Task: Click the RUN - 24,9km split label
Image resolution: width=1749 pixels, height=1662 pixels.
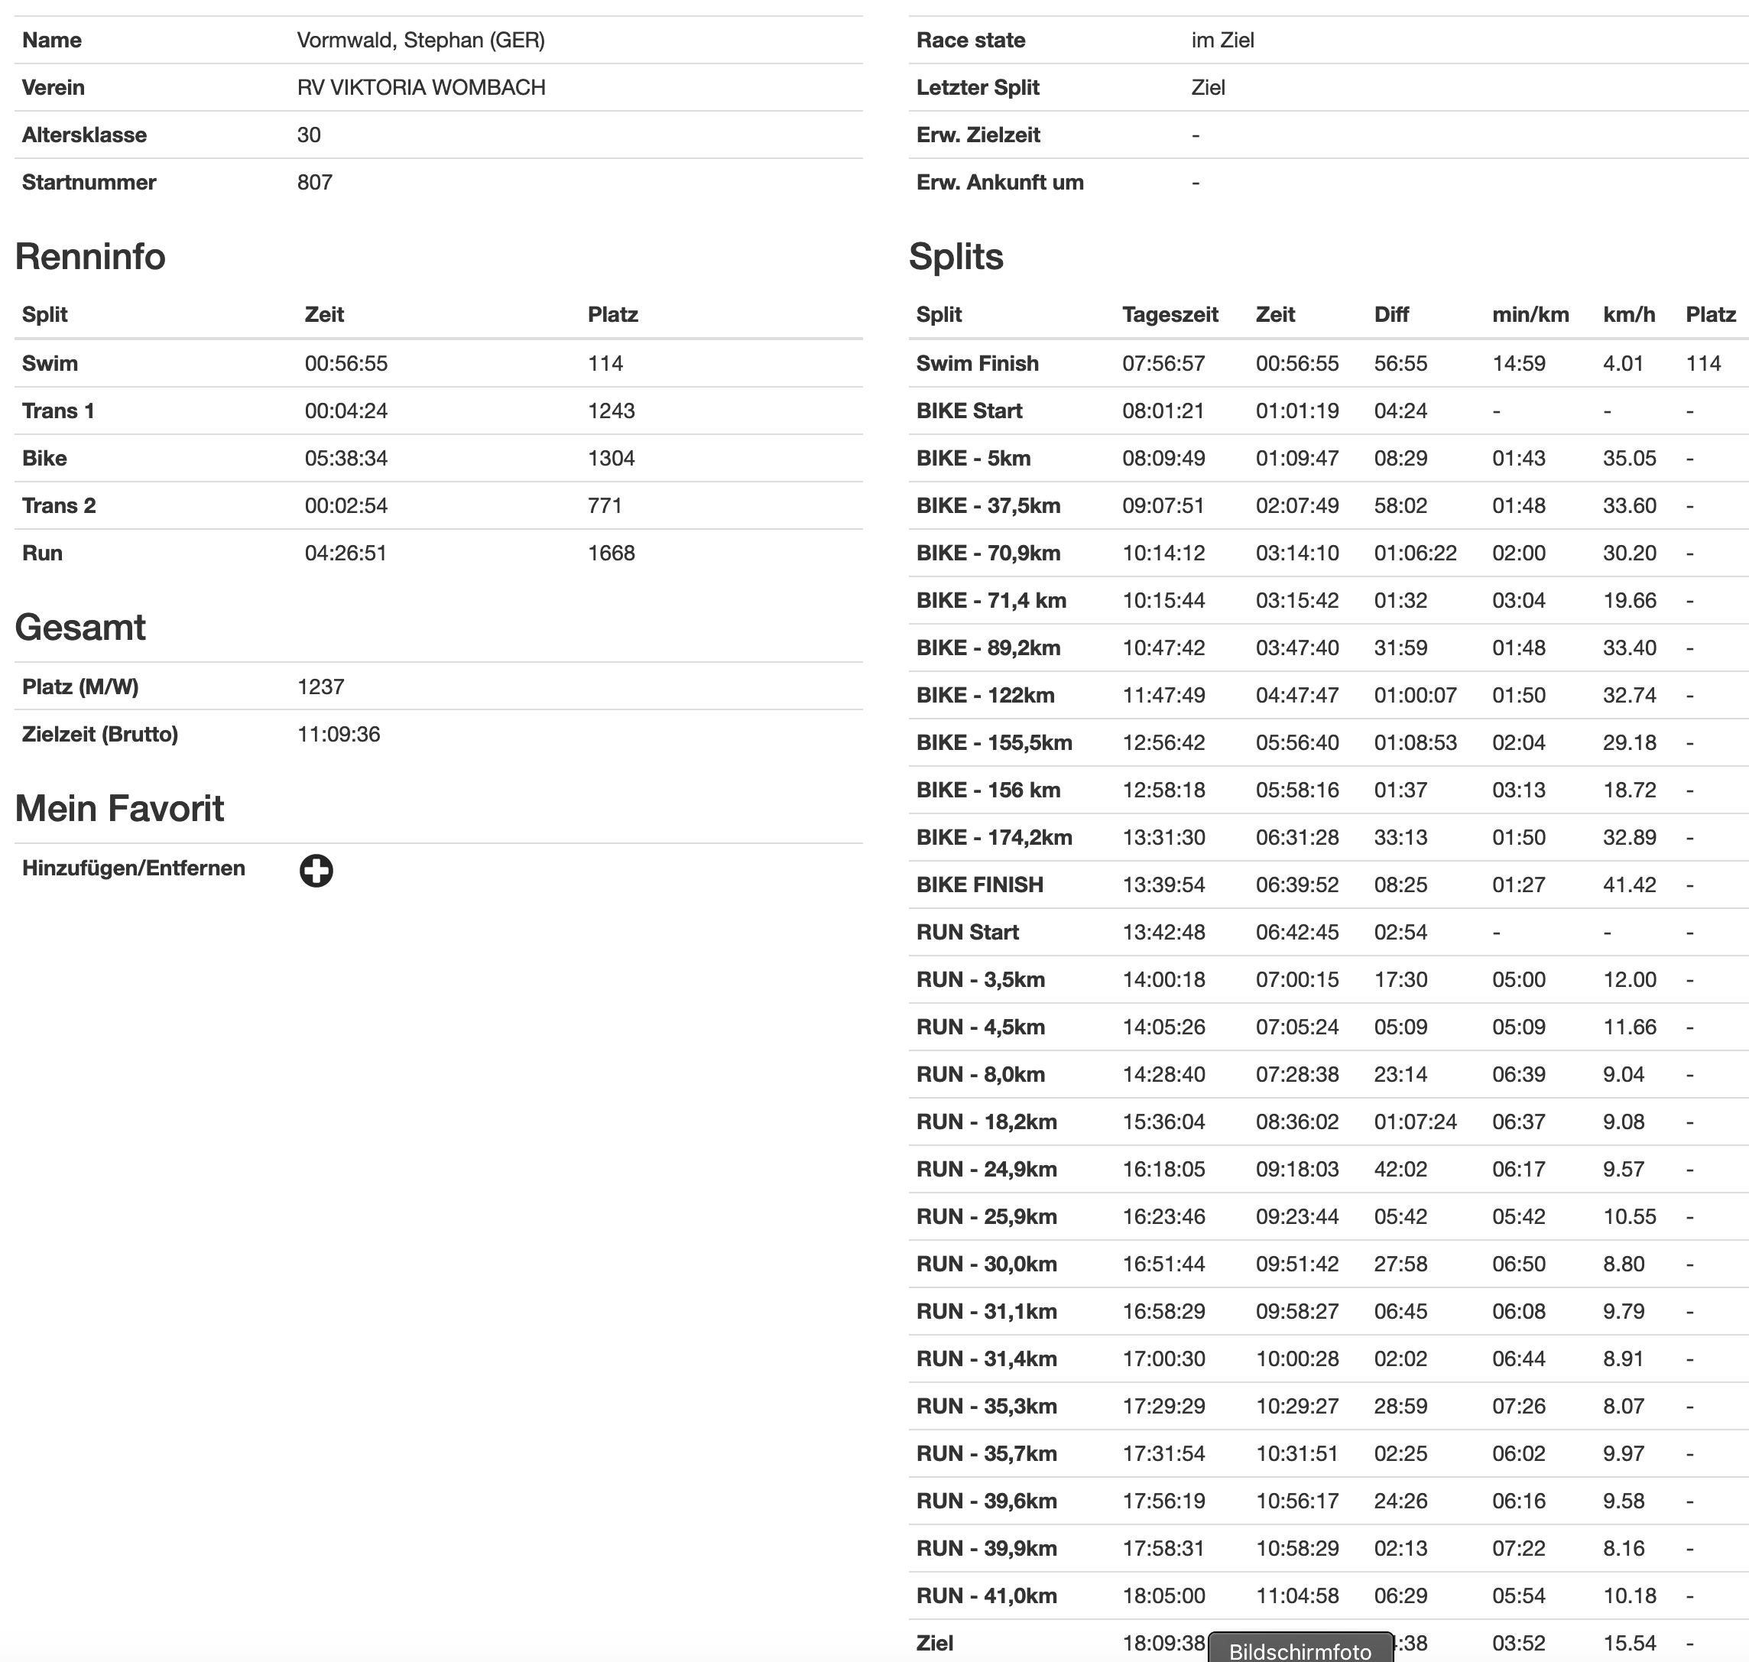Action: pyautogui.click(x=986, y=1169)
